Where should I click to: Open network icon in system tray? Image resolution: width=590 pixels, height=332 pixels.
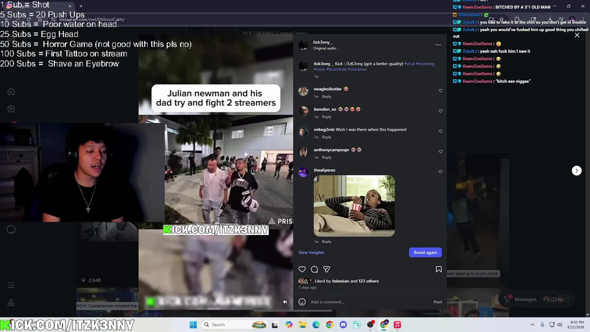pos(552,325)
